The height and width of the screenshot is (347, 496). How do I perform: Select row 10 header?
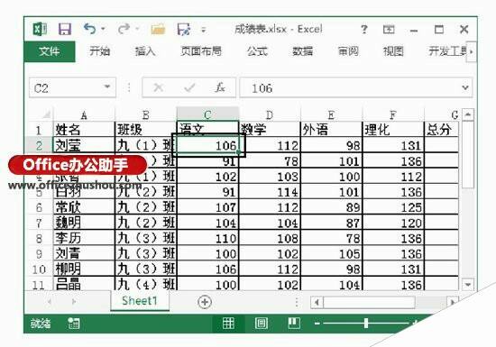[x=39, y=269]
